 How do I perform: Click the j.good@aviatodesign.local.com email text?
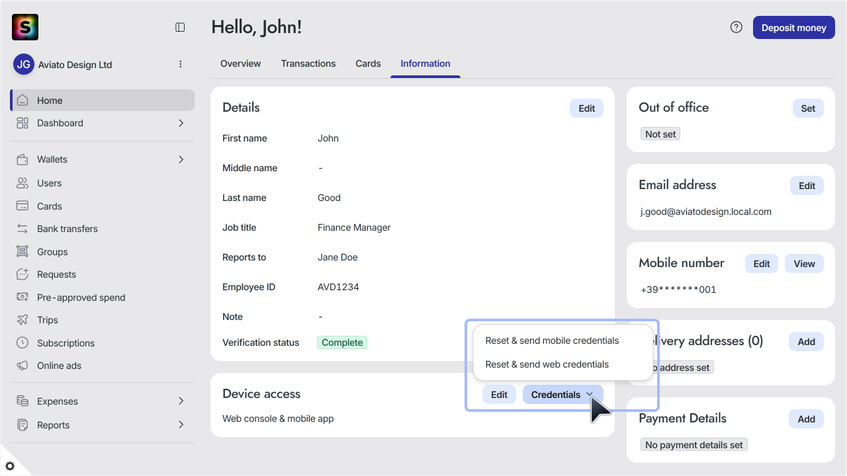706,212
